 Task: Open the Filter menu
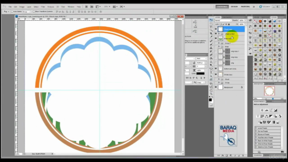click(x=43, y=7)
